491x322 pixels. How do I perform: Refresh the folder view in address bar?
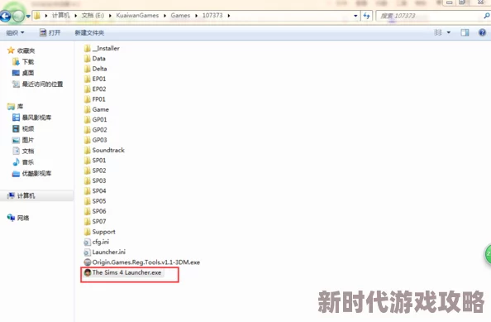tap(367, 16)
